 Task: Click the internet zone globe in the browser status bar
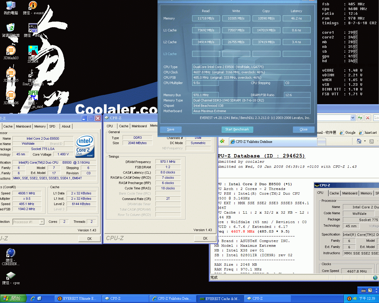click(x=375, y=278)
